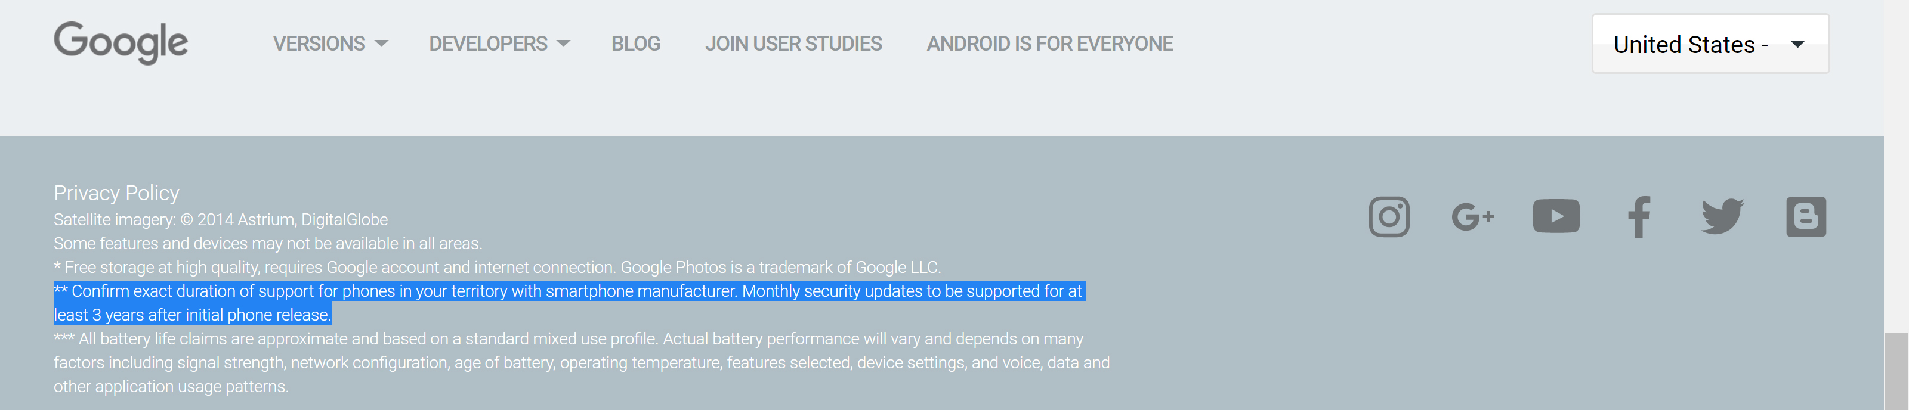Screen dimensions: 1909x410
Task: Click the country selector's dropdown arrow
Action: (x=1797, y=44)
